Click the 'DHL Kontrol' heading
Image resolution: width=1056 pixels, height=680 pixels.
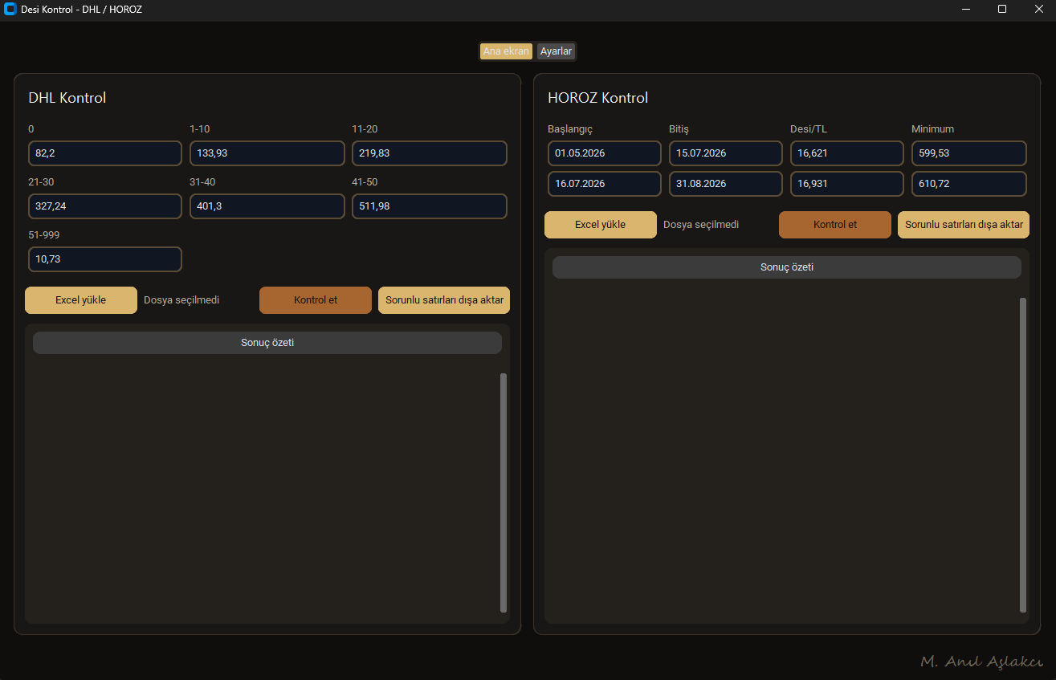point(67,98)
